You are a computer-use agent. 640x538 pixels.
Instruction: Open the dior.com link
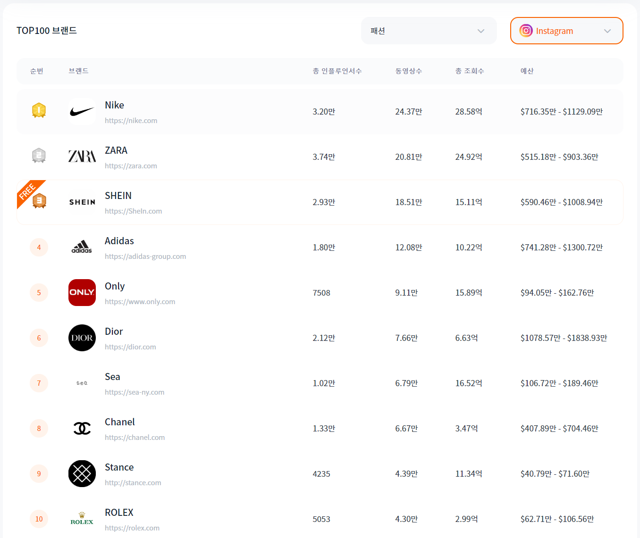(x=130, y=347)
